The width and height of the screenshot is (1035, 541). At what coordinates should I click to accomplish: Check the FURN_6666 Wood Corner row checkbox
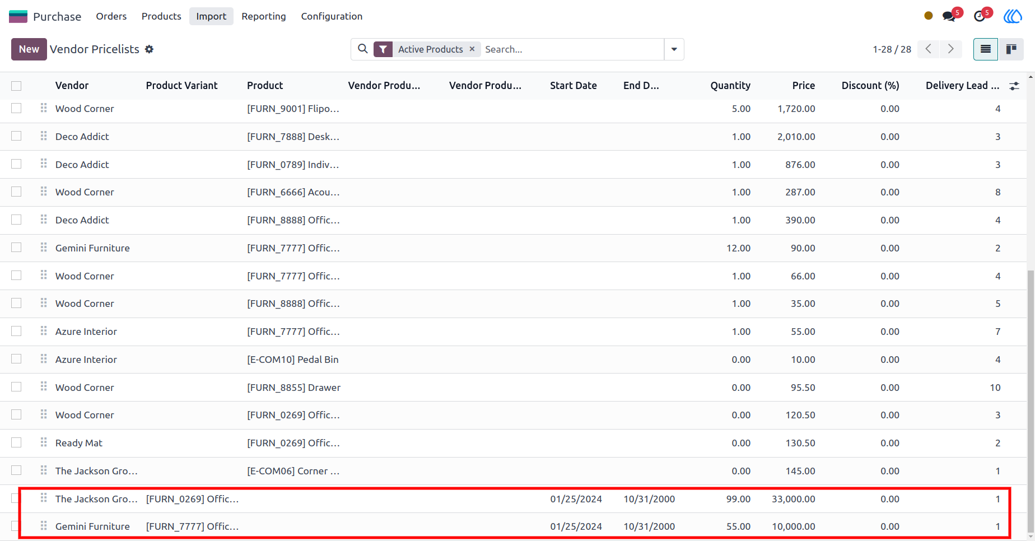16,192
